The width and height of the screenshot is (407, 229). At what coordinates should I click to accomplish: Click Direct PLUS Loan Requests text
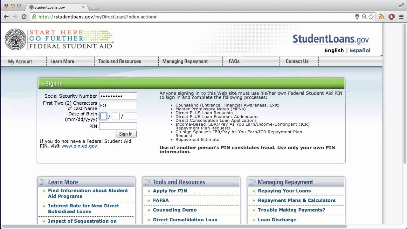(x=204, y=113)
